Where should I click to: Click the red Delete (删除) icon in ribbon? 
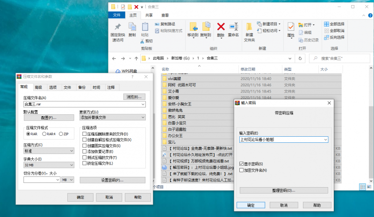(221, 28)
